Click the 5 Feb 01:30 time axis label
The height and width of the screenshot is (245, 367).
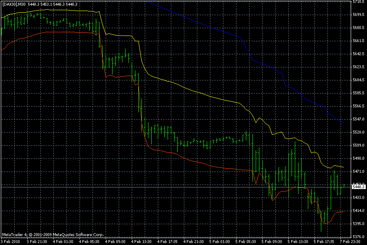click(219, 242)
